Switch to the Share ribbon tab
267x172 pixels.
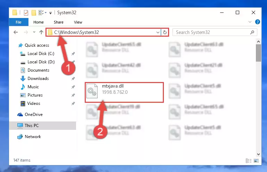(x=59, y=22)
